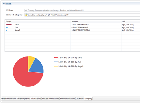Click the unit cell in the Other row
The height and width of the screenshot is (103, 141).
128,25
